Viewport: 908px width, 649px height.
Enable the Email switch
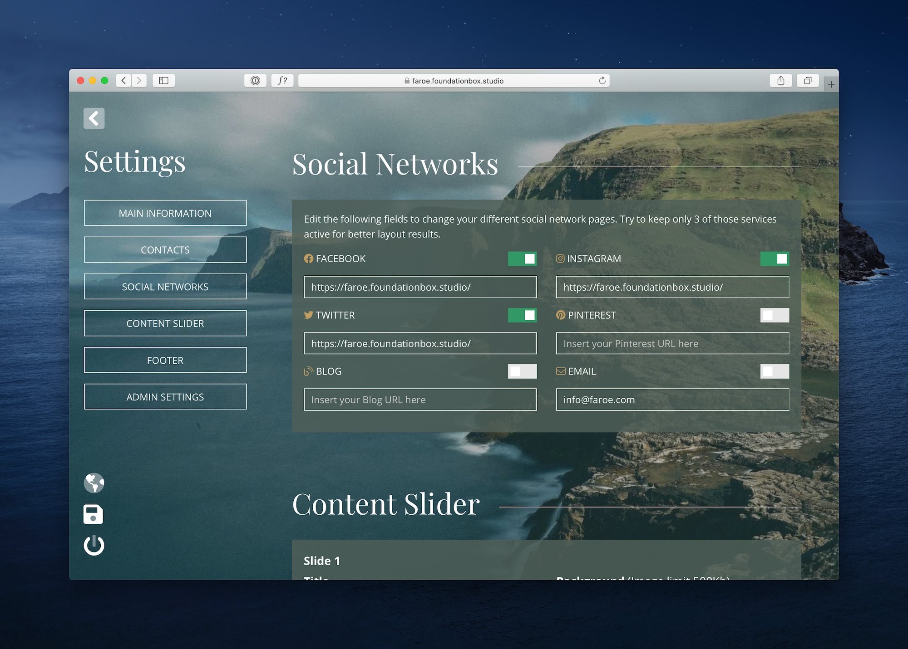pyautogui.click(x=775, y=371)
